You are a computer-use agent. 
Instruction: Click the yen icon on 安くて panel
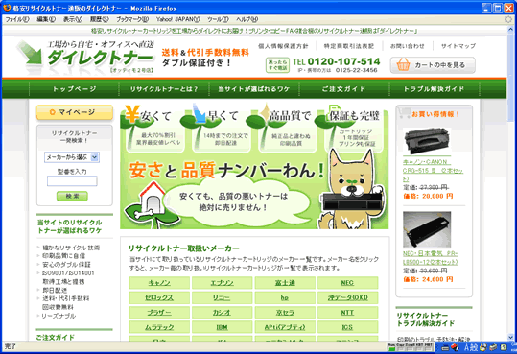click(132, 113)
